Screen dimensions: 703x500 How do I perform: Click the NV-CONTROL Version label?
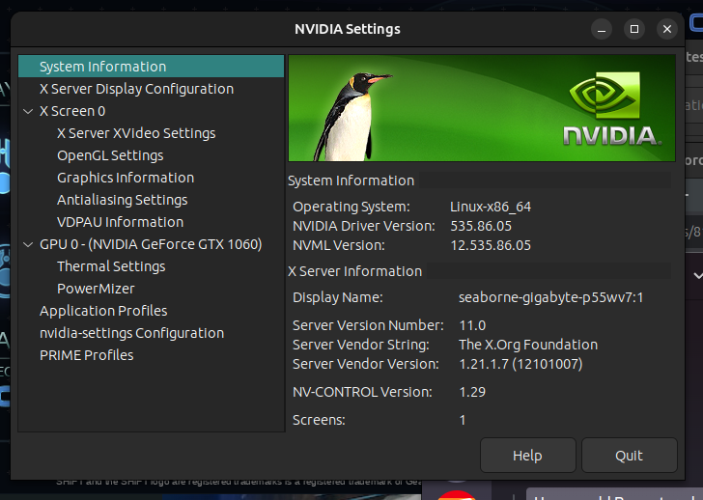pyautogui.click(x=362, y=392)
